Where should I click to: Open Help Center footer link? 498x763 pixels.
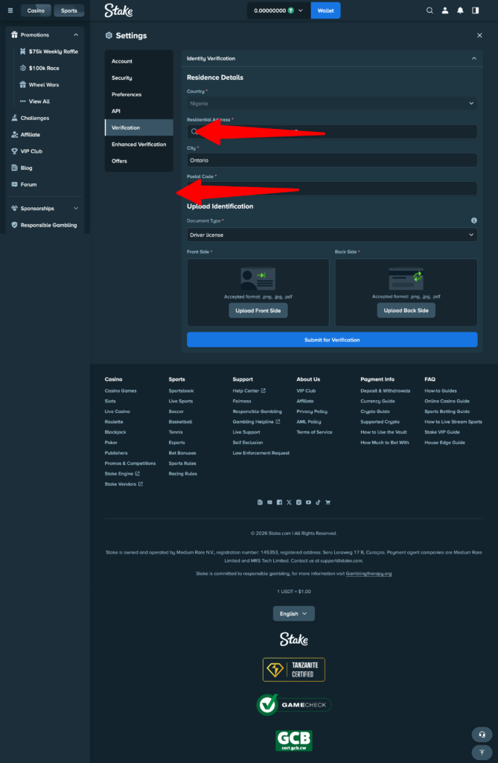[249, 390]
